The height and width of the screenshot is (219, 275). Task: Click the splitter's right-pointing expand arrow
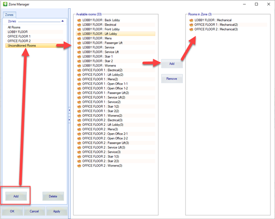coord(69,120)
